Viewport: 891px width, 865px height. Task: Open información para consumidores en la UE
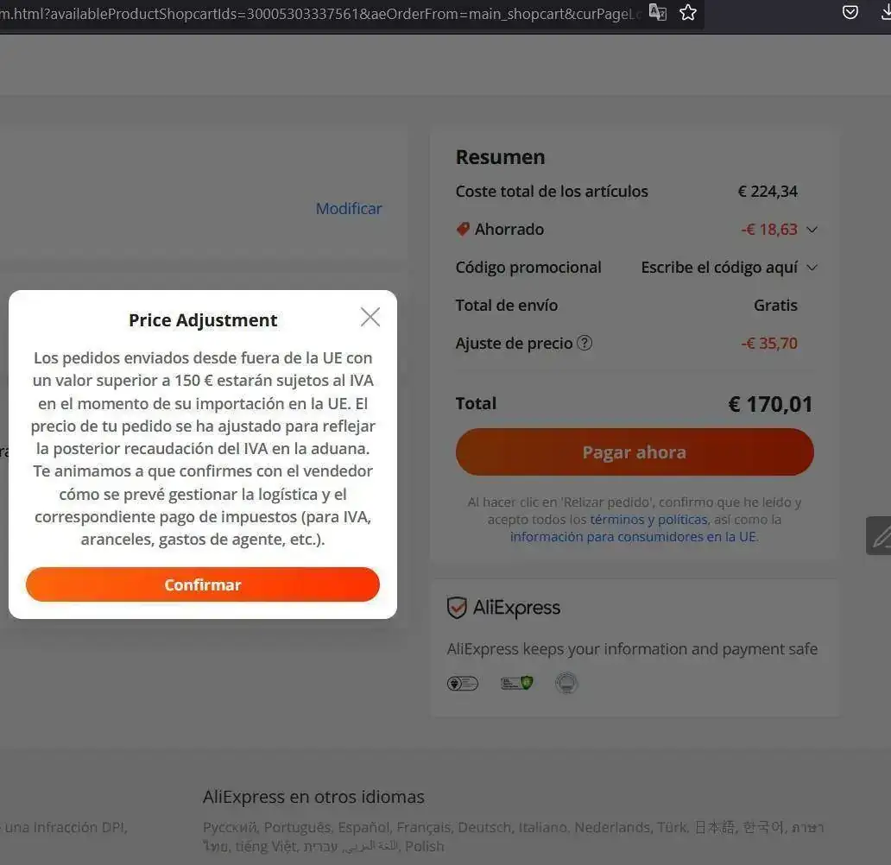point(634,536)
